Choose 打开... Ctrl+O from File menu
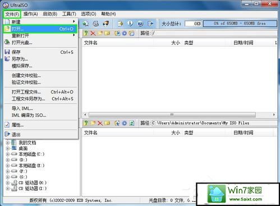Screen dimensions: 280x206 tap(40, 29)
